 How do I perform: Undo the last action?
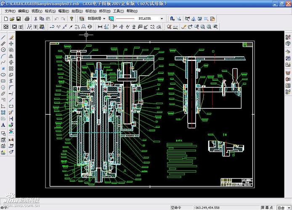(56, 19)
